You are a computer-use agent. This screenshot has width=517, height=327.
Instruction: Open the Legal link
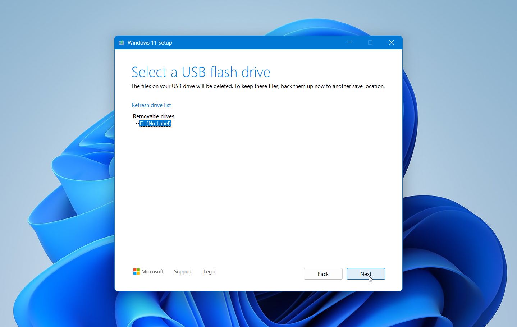click(x=209, y=272)
